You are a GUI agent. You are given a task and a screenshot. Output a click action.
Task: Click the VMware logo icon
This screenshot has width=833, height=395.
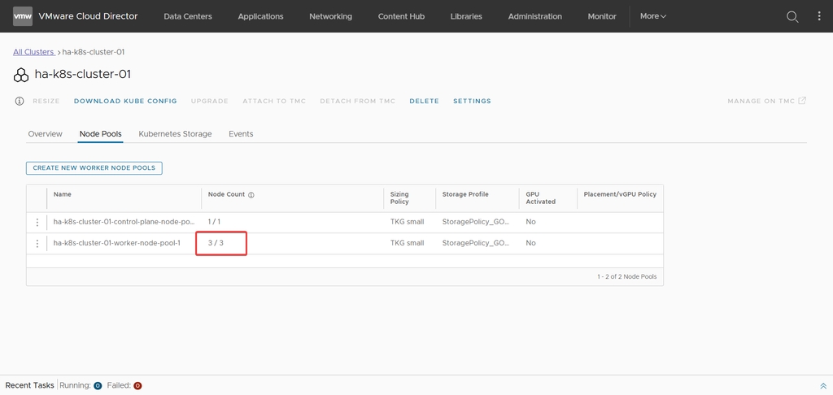tap(23, 16)
